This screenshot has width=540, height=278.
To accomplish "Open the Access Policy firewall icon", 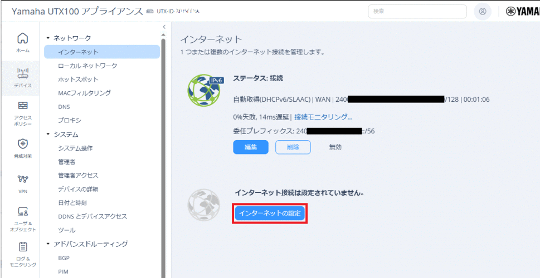I will coord(23,107).
